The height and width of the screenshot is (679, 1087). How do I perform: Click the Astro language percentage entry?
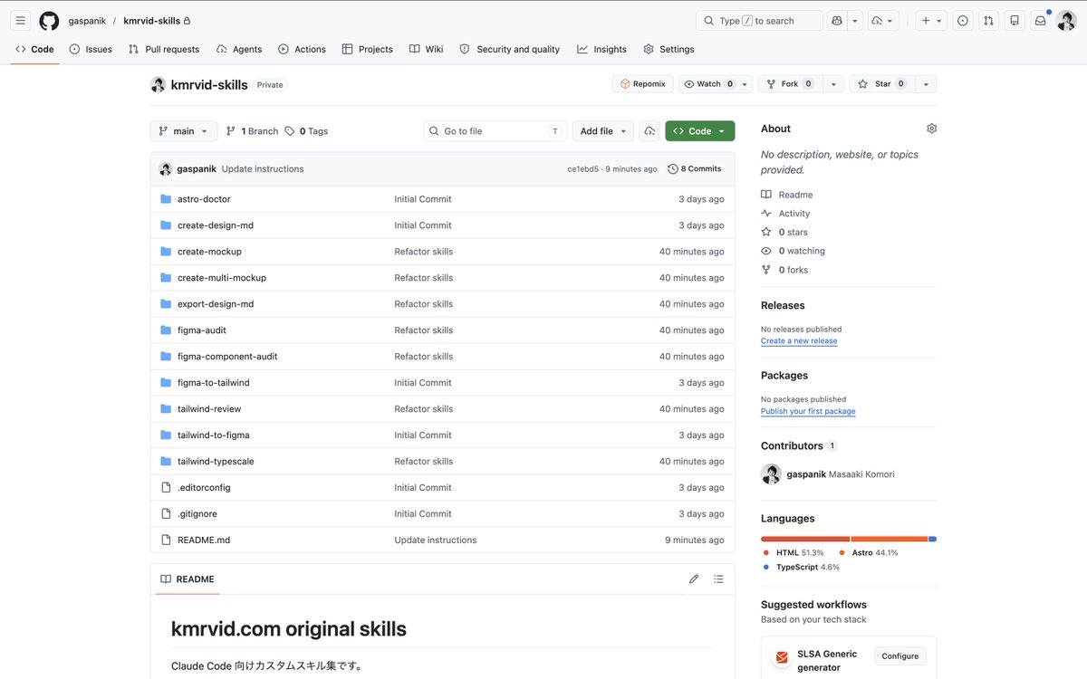868,552
